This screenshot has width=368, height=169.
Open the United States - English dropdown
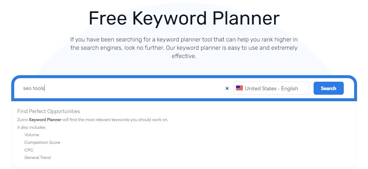point(271,88)
